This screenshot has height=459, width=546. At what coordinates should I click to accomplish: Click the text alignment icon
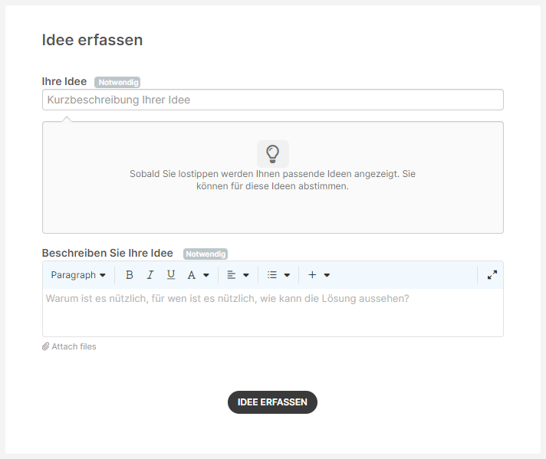(x=232, y=275)
